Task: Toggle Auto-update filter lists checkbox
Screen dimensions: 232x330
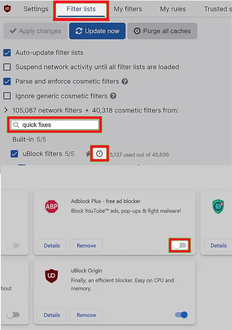Action: point(7,52)
